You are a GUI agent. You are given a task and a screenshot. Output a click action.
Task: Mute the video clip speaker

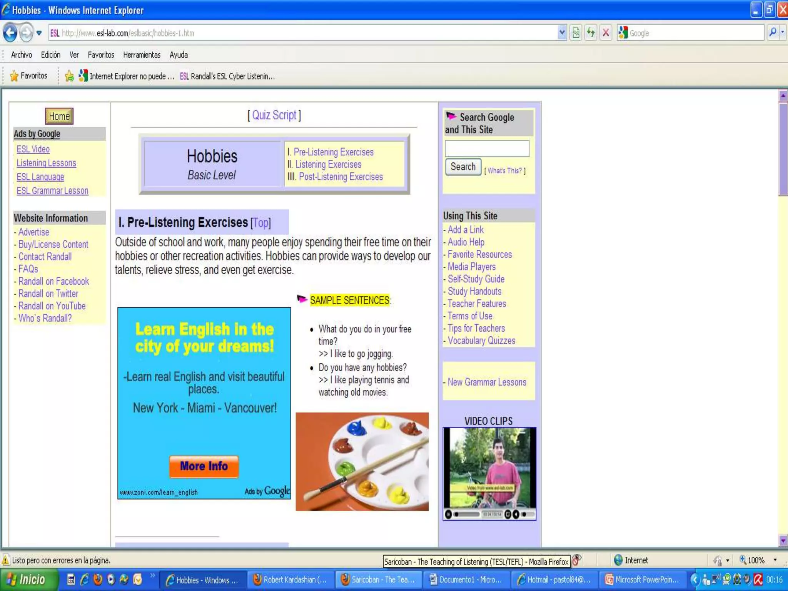pos(516,514)
